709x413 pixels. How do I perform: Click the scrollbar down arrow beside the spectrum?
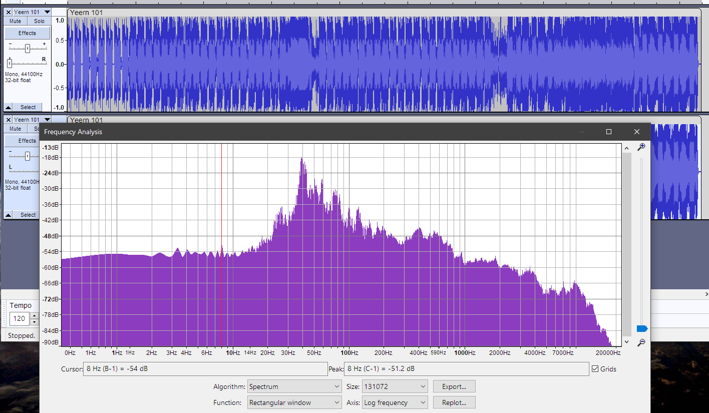(x=626, y=341)
